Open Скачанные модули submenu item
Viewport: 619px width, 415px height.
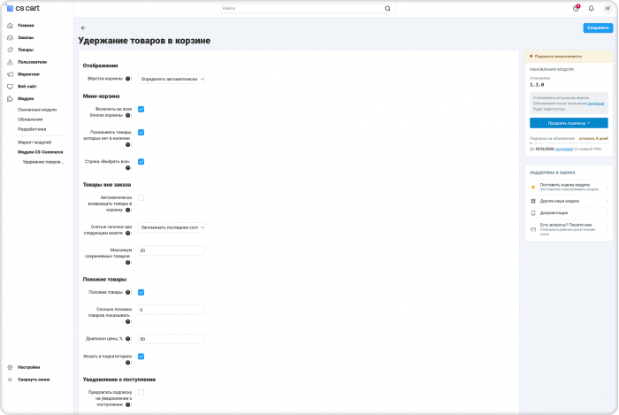(x=37, y=110)
